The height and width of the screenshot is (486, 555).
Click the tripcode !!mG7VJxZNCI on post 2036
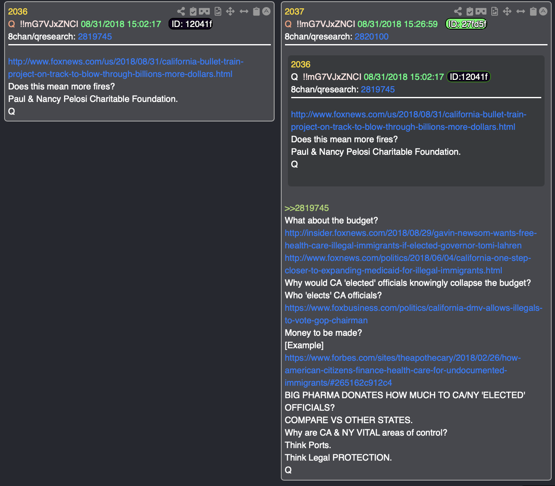[49, 24]
